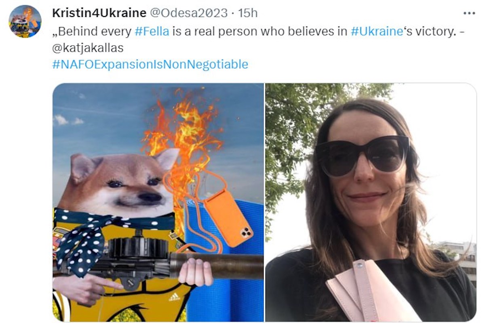Screen dimensions: 485x331
Task: Open the three-dot more options menu
Action: [x=469, y=13]
